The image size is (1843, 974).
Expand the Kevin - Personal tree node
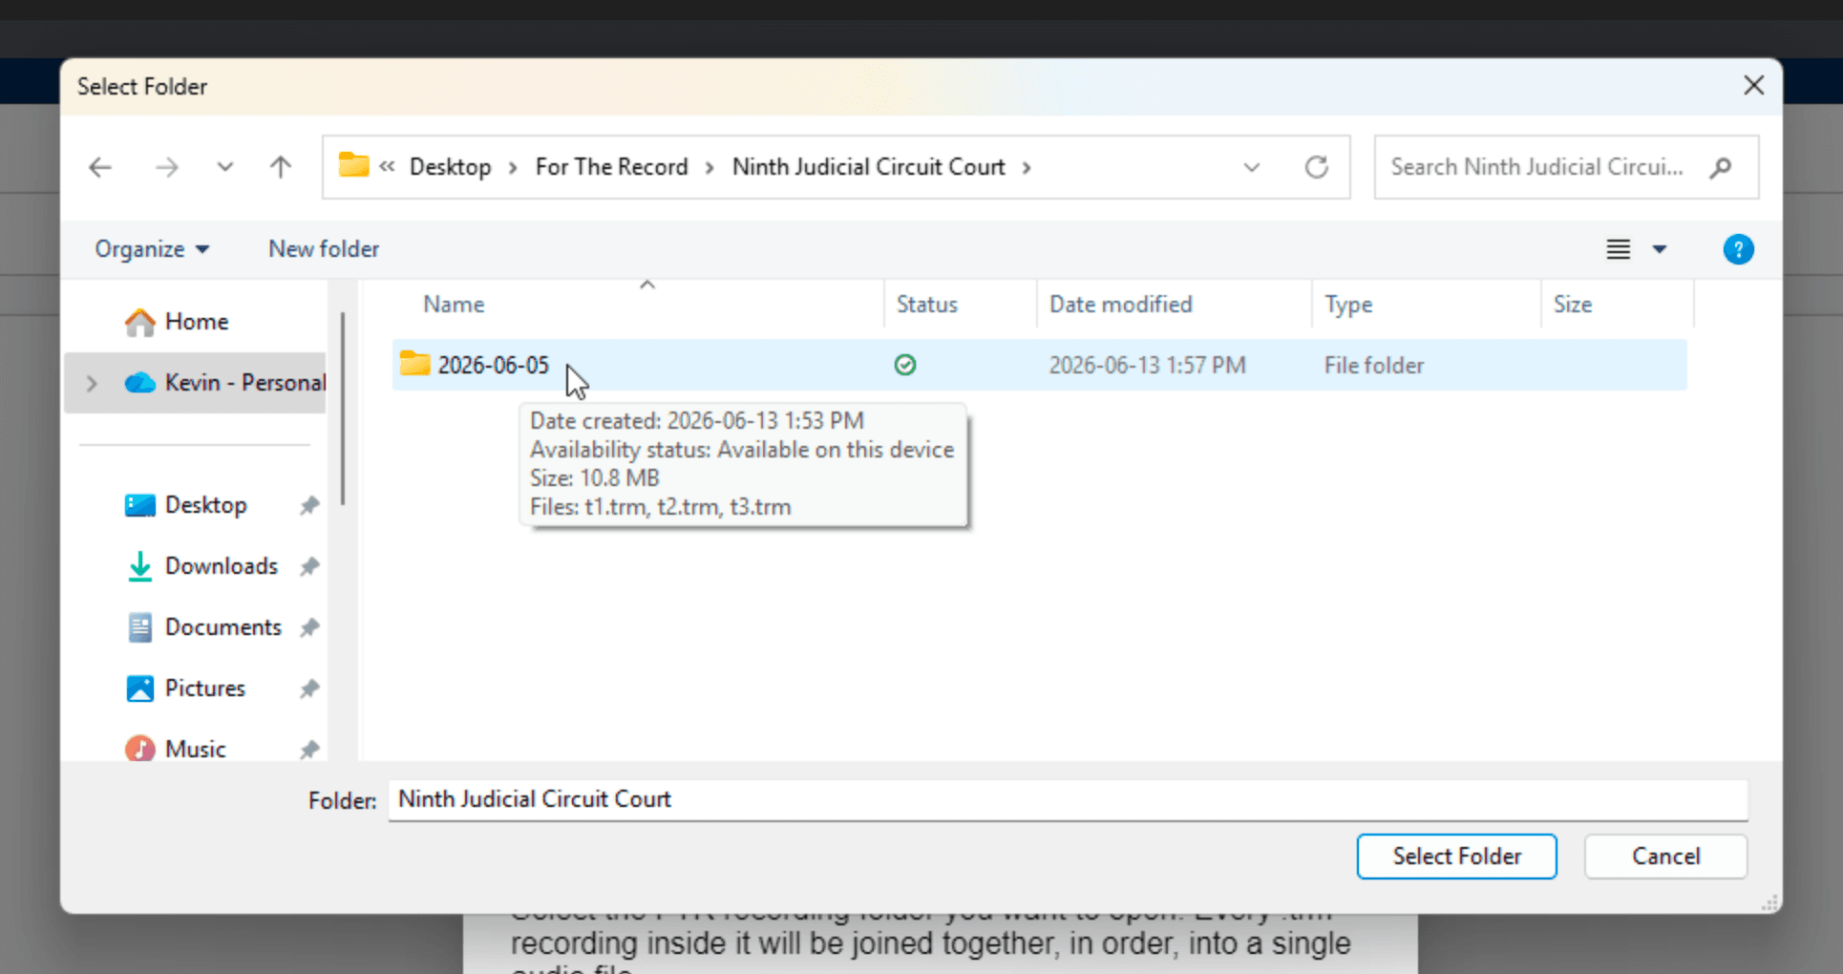point(92,384)
